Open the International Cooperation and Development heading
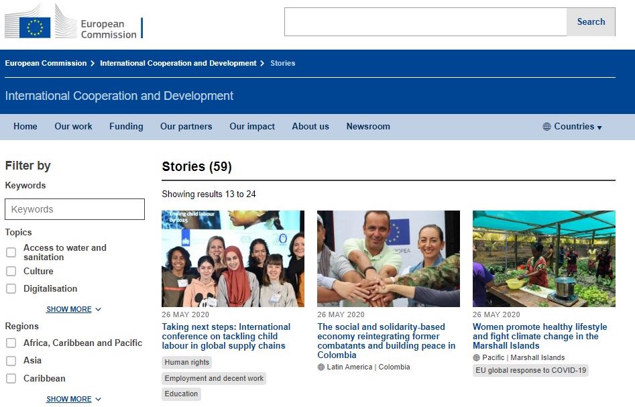 coord(119,96)
